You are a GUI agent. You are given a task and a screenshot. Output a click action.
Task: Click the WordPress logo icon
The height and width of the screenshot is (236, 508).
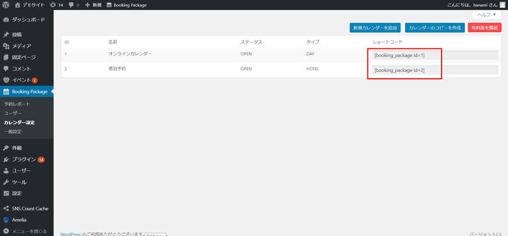[6, 5]
